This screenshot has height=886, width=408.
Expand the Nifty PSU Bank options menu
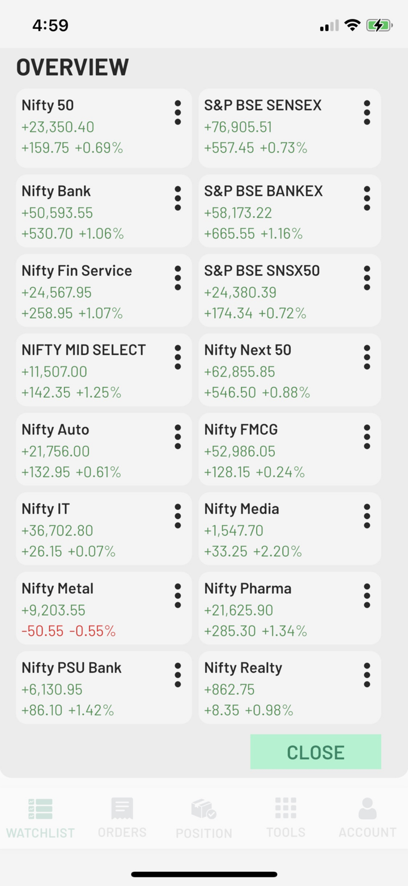click(x=177, y=675)
